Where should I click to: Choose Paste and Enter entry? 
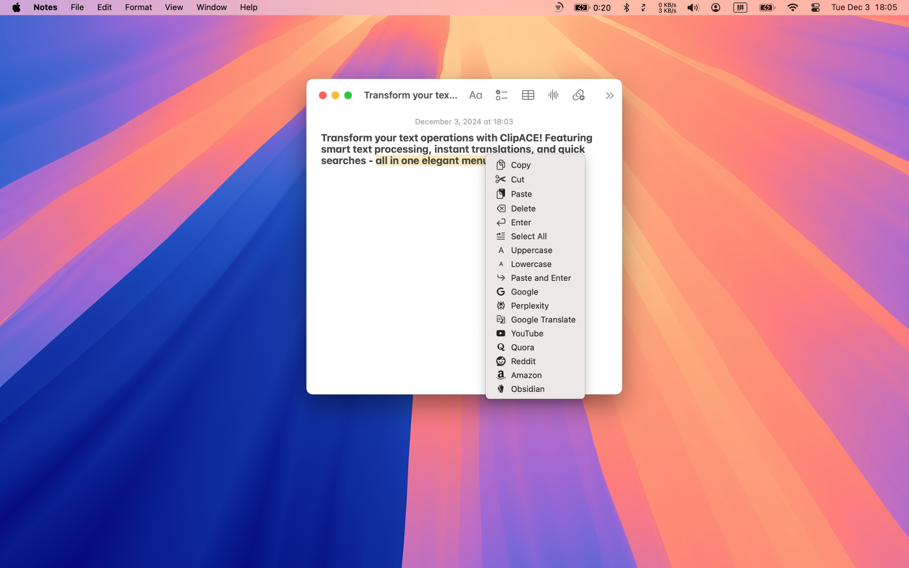(535, 278)
